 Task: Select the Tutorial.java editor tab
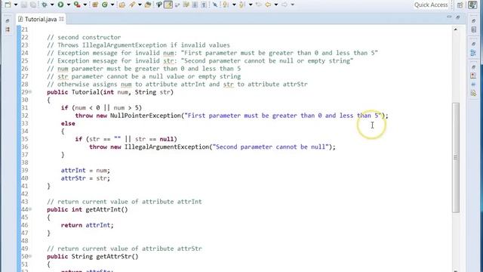[x=40, y=19]
